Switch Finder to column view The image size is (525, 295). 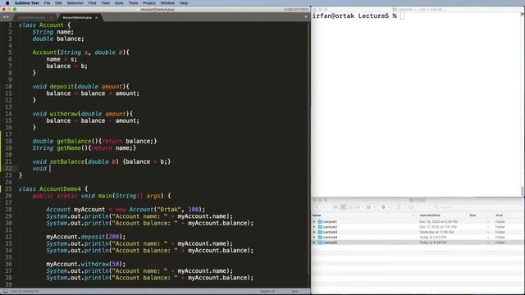tap(350, 207)
